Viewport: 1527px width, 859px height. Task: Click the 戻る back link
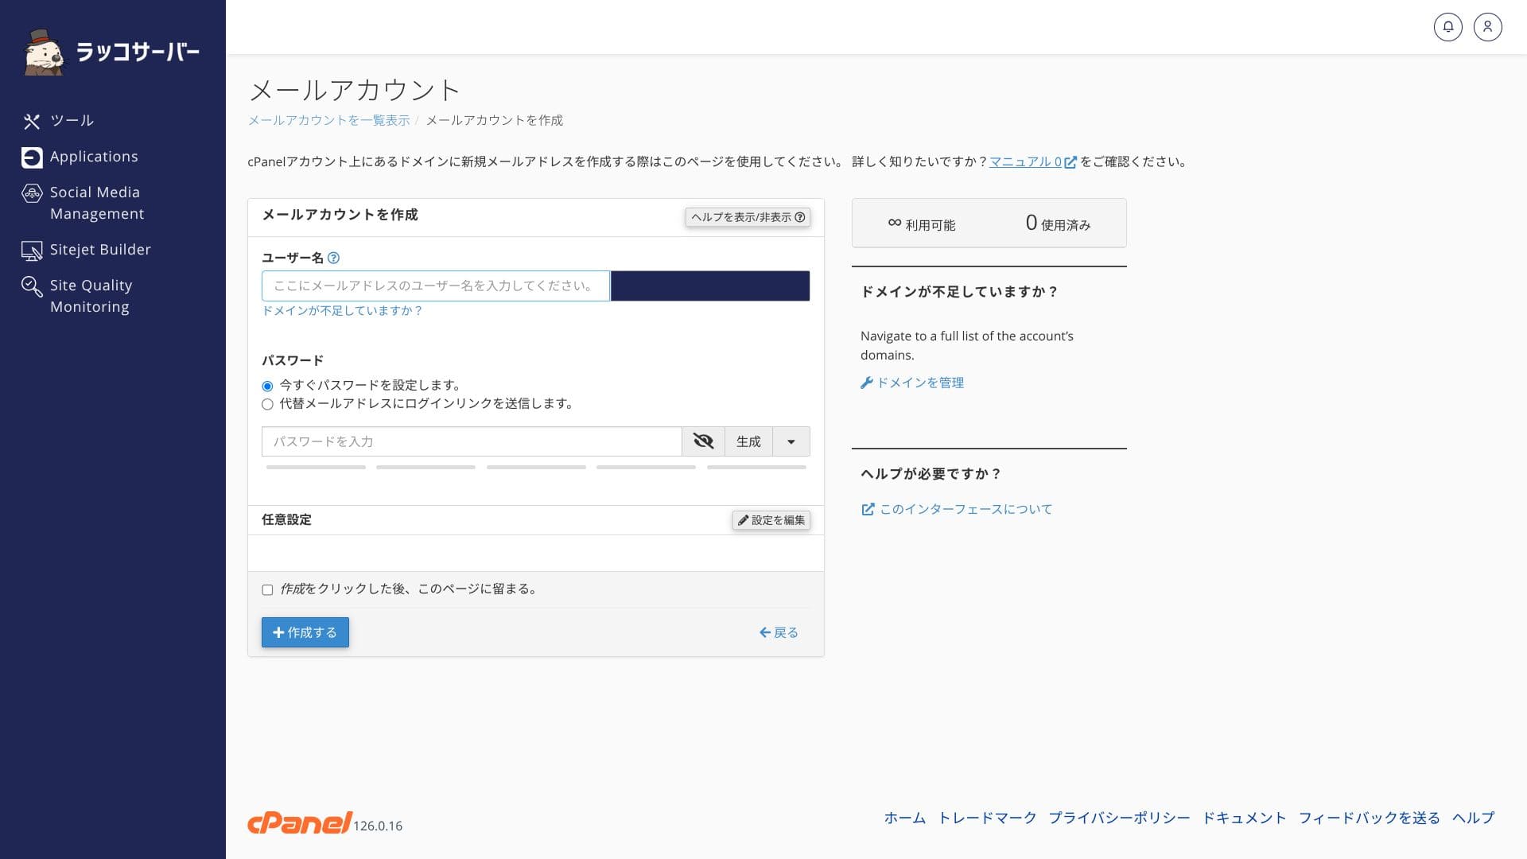coord(779,632)
